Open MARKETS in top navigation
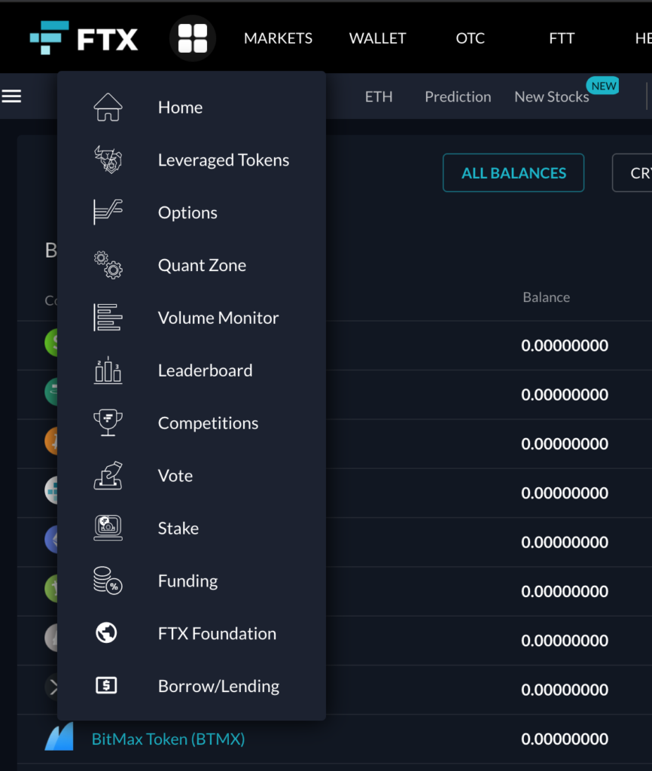This screenshot has height=771, width=652. pos(279,38)
